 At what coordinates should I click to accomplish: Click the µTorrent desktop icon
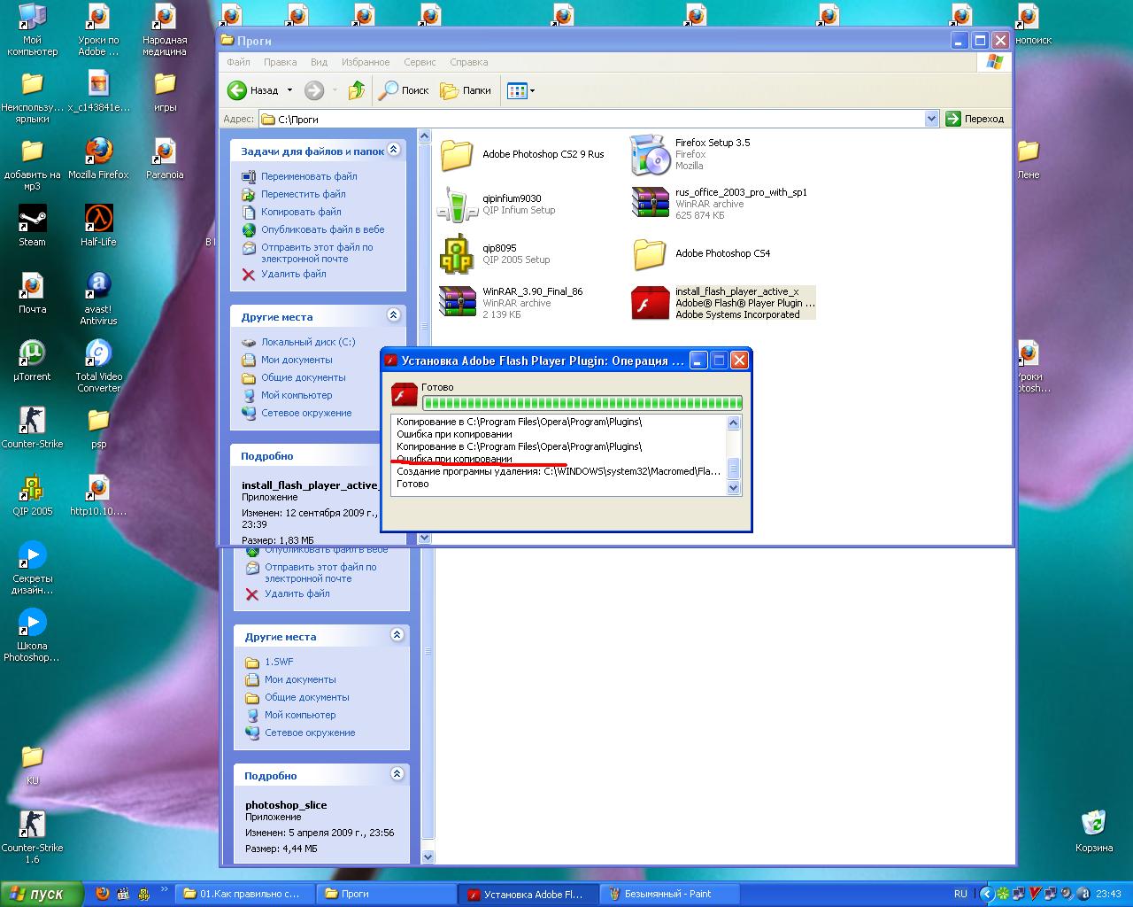click(33, 353)
